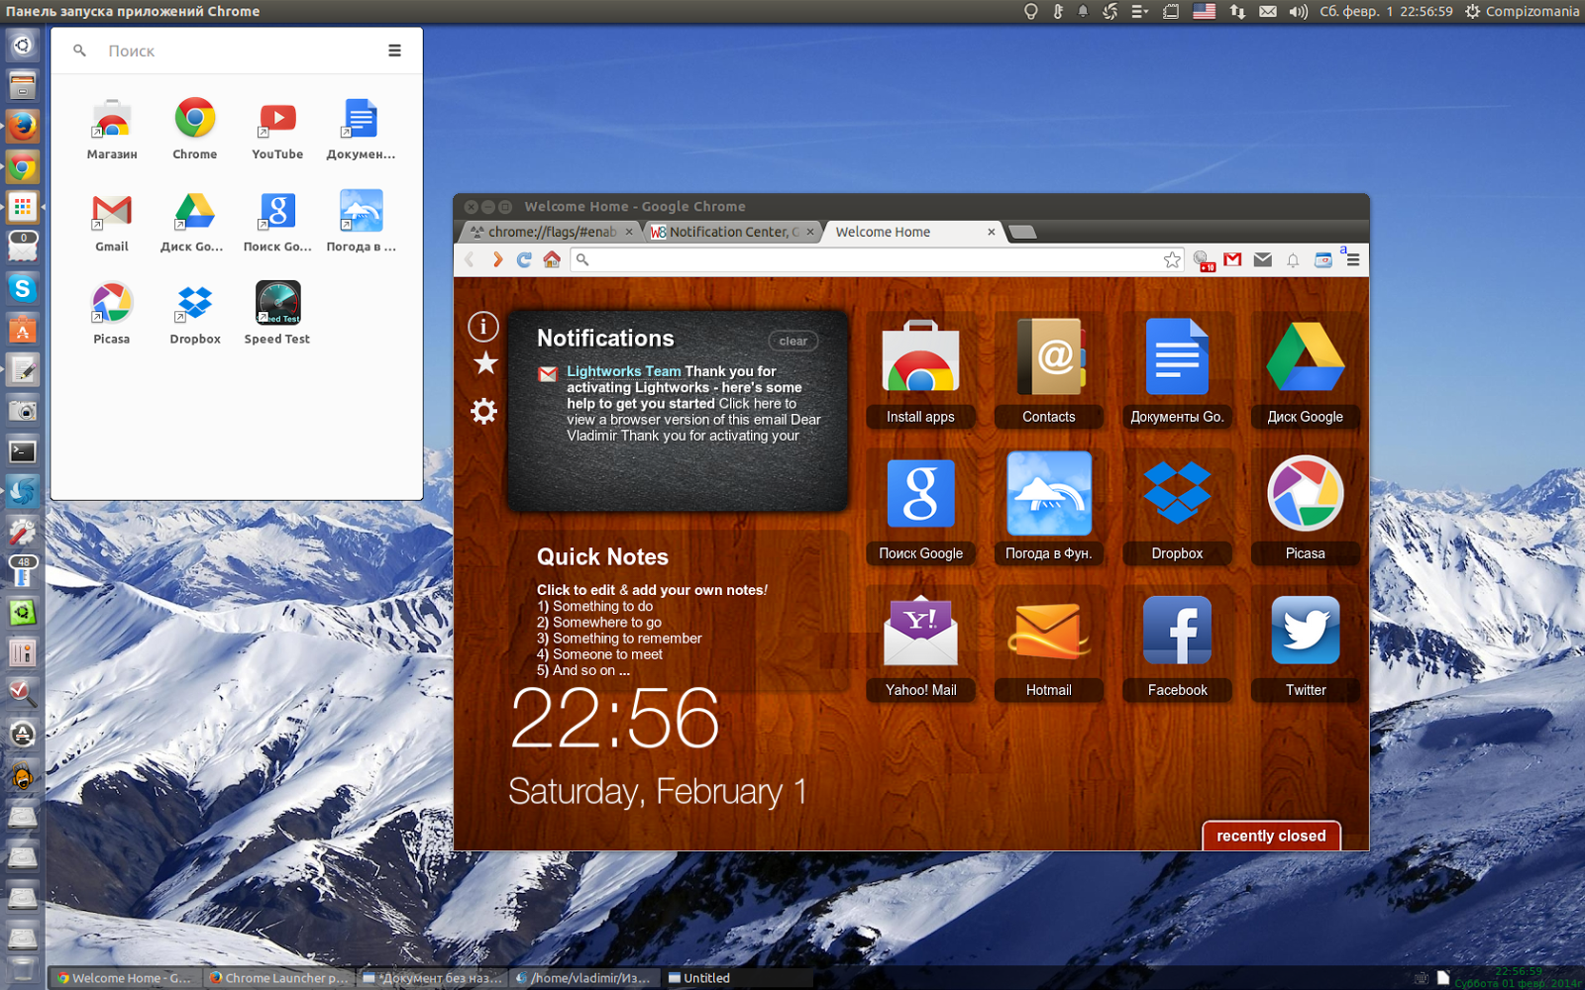Click the Install apps tile on Welcome Home
This screenshot has height=990, width=1585.
[x=920, y=371]
